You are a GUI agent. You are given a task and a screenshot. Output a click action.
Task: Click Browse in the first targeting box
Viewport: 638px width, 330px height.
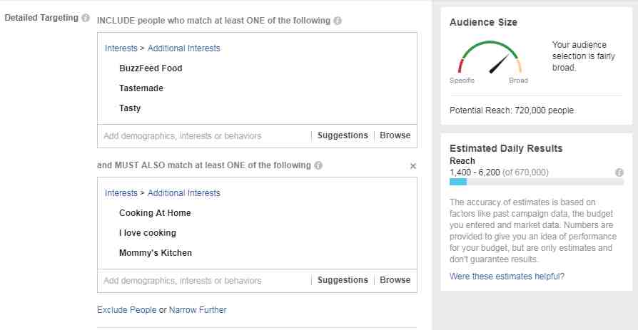click(395, 135)
